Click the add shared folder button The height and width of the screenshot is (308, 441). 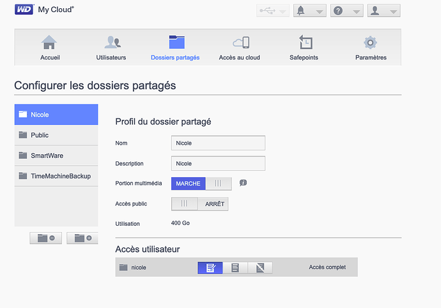click(x=82, y=238)
